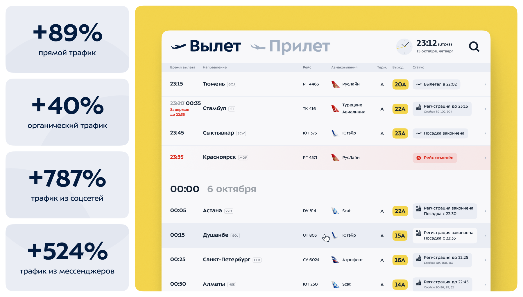Click the analog clock icon
This screenshot has width=523, height=297.
(404, 46)
